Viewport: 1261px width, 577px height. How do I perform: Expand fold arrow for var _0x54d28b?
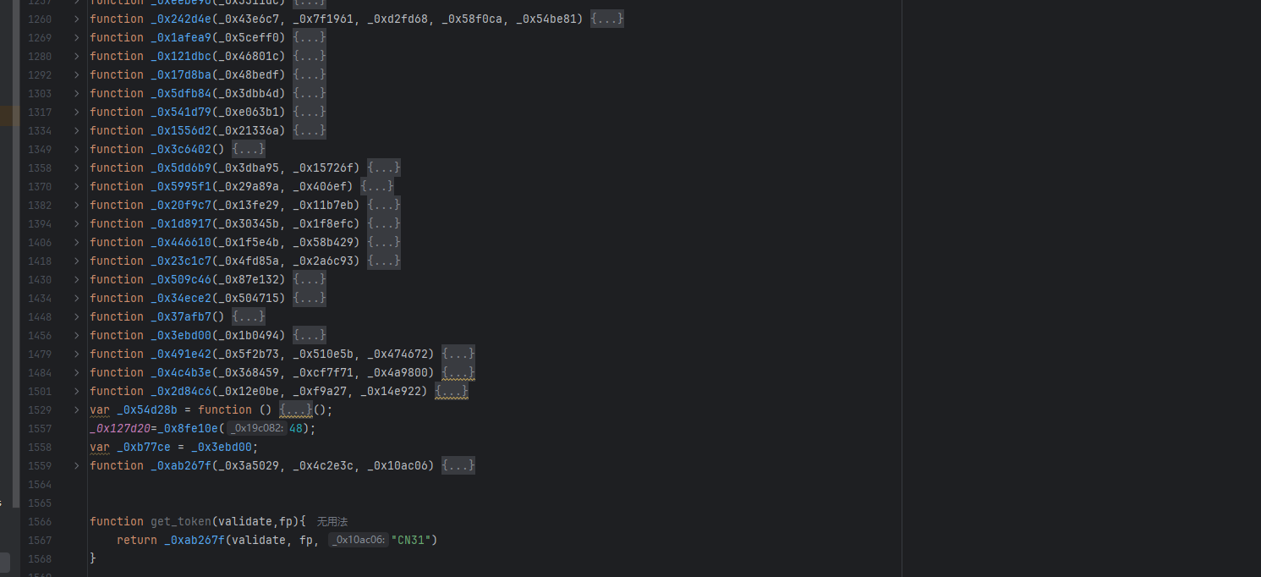point(76,409)
